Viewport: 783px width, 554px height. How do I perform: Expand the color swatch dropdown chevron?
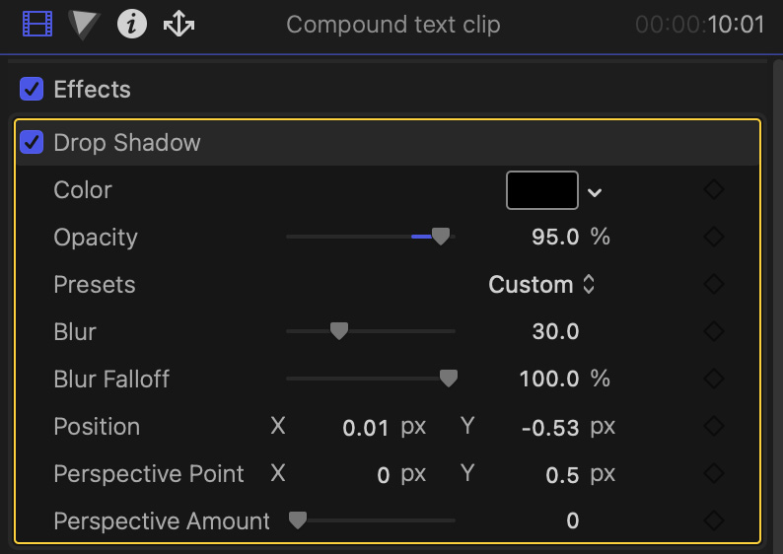pyautogui.click(x=595, y=192)
